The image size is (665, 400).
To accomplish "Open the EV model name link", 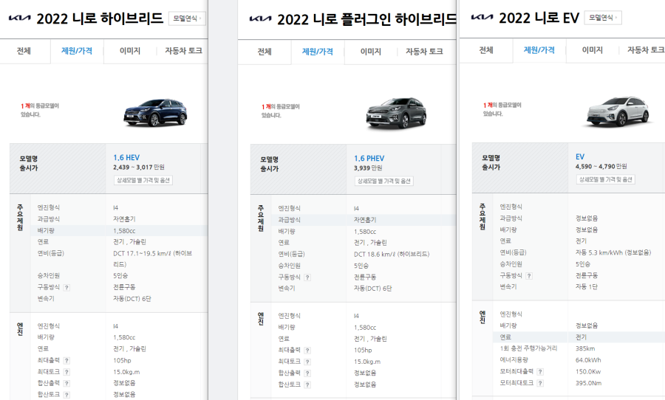I will click(580, 156).
